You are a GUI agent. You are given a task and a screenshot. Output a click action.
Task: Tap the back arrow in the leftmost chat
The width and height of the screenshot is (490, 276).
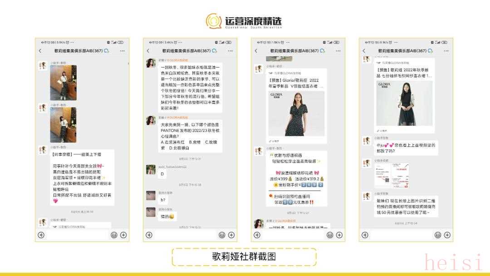click(40, 51)
